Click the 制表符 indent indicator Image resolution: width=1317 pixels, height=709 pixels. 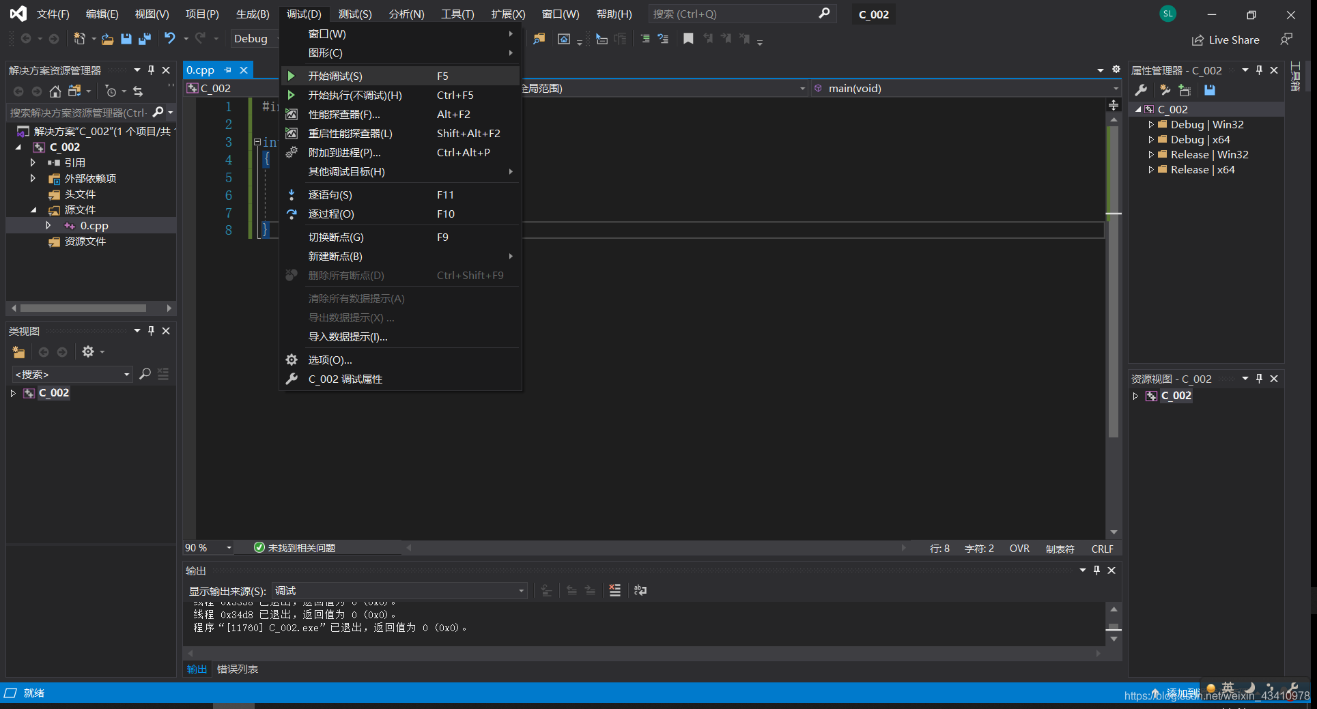pos(1060,549)
